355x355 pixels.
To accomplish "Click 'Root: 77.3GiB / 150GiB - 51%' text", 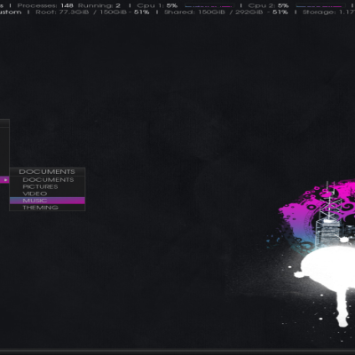I will coord(92,12).
